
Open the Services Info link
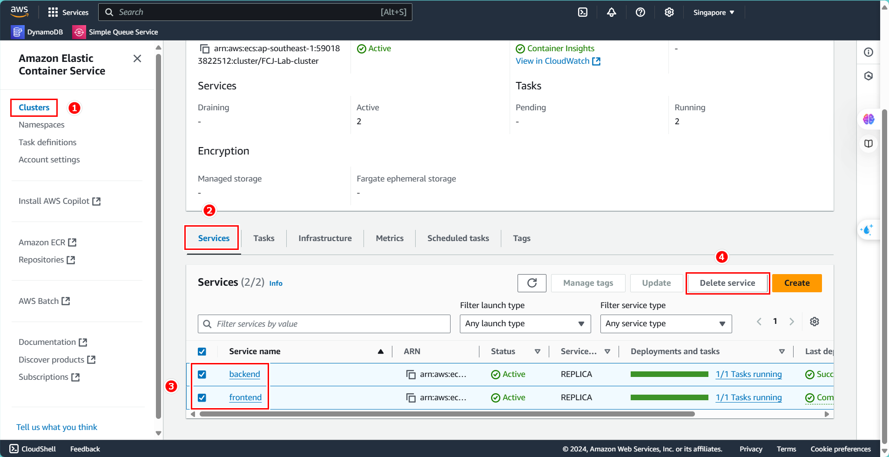pyautogui.click(x=276, y=283)
